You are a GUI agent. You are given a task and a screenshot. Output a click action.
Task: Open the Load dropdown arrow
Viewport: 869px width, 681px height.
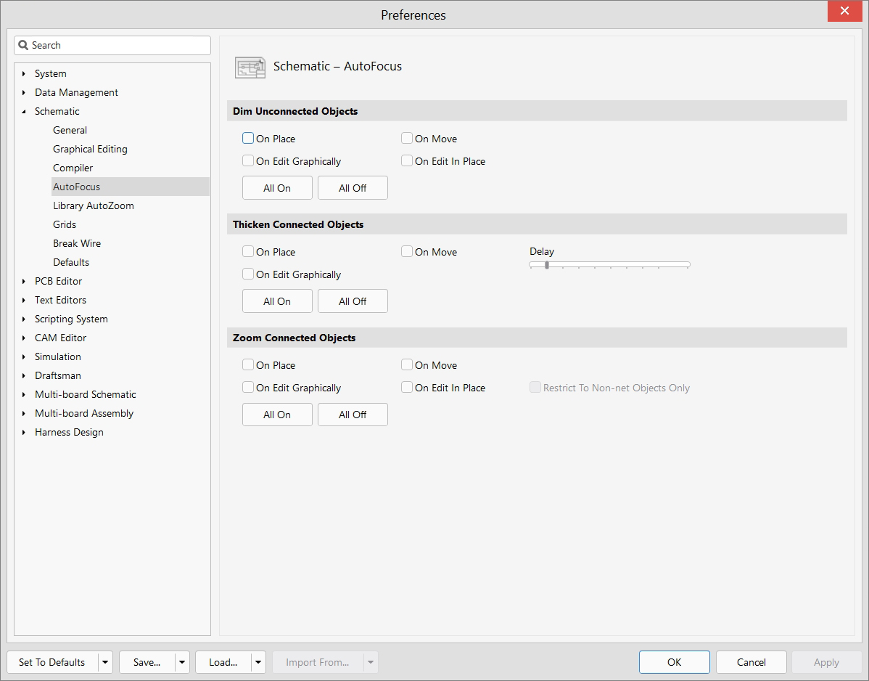click(258, 662)
